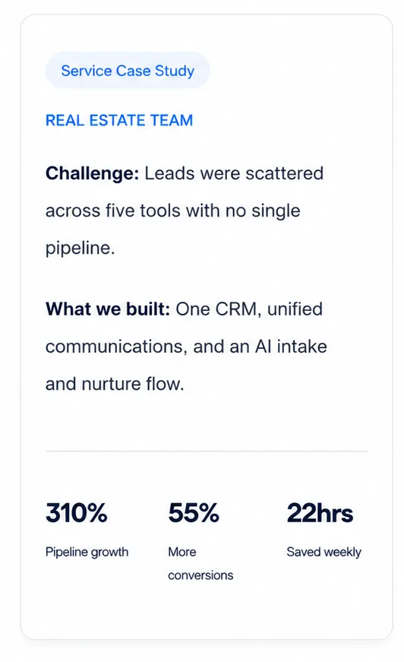Click the word pipeline. ending the challenge
Viewport: 404px width, 662px height.
click(80, 249)
